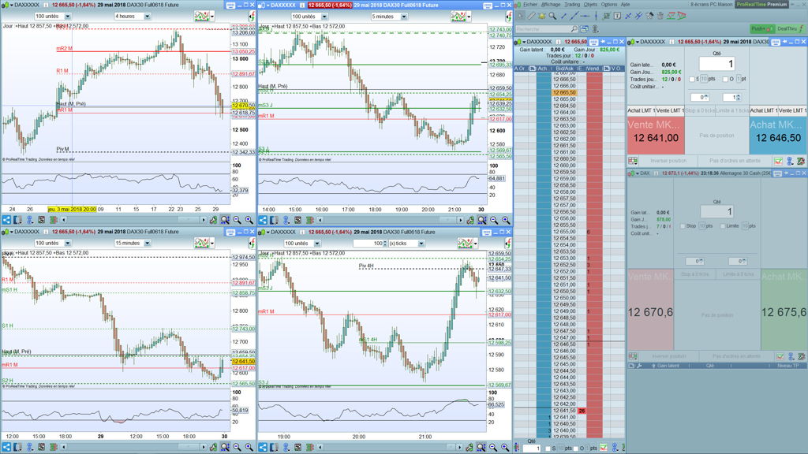Click wrench settings icon under 15 minutes chart
Image resolution: width=808 pixels, height=454 pixels.
coord(213,447)
